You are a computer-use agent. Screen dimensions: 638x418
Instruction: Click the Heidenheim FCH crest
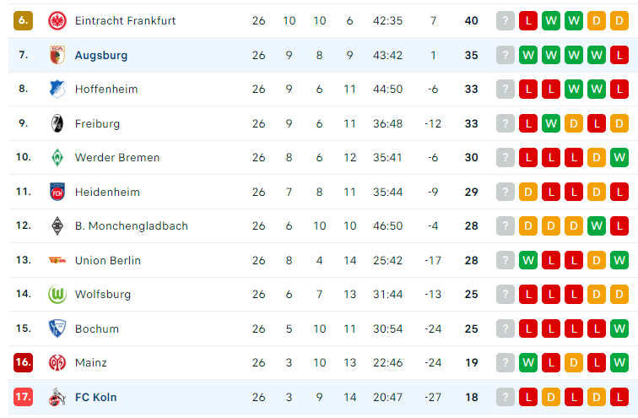pos(57,192)
